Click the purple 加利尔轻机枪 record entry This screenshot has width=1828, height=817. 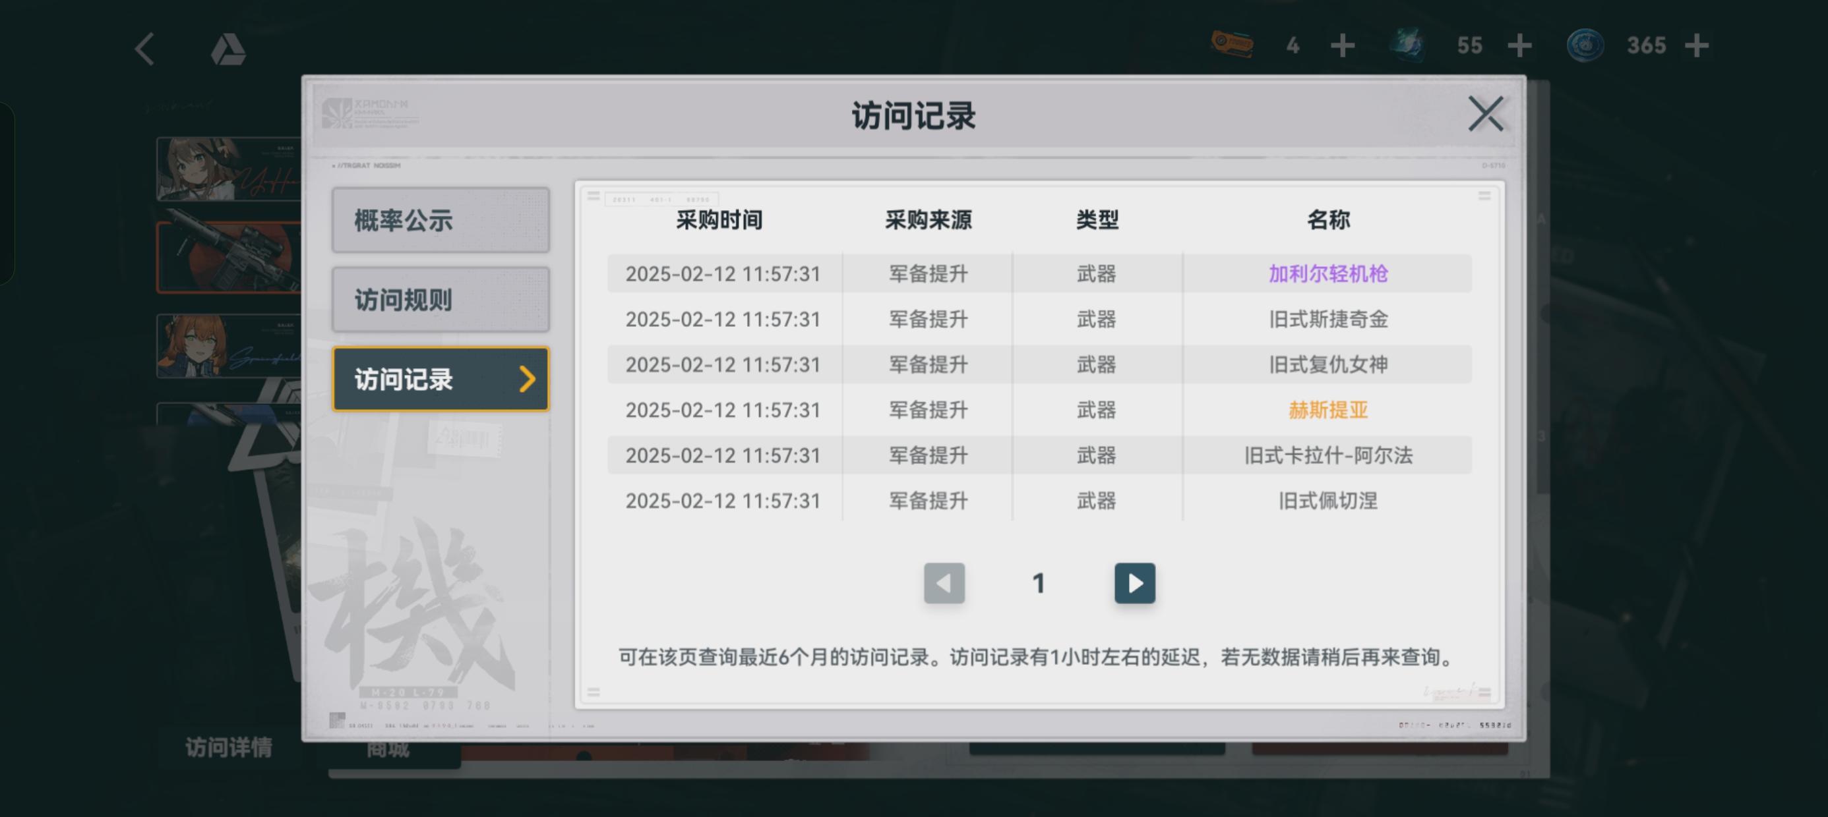click(1327, 273)
